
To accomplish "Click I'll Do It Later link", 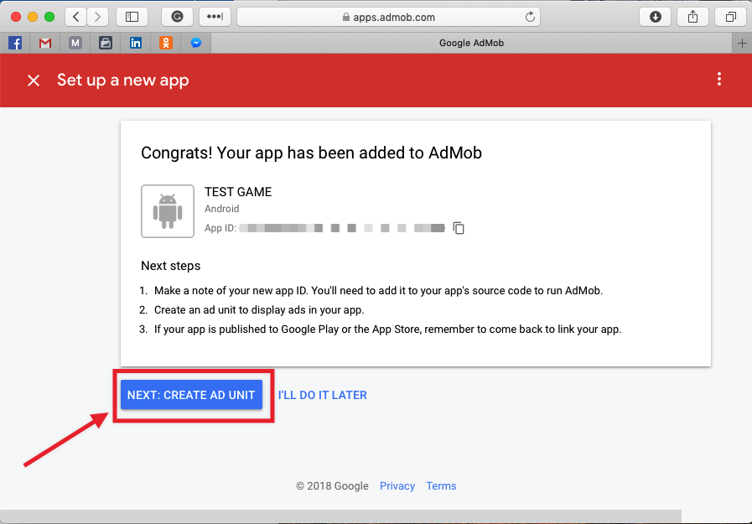I will pos(322,395).
